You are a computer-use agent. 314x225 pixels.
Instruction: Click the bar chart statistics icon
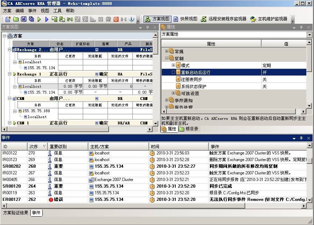tap(93, 19)
